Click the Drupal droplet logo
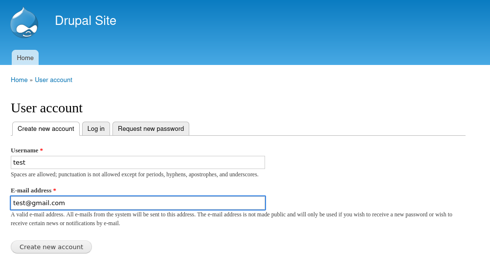The image size is (490, 275). pyautogui.click(x=24, y=22)
